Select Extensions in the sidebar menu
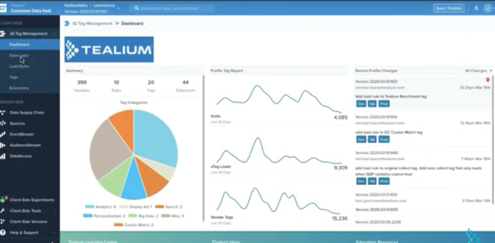Screen dimensions: 495x243 [x=19, y=88]
